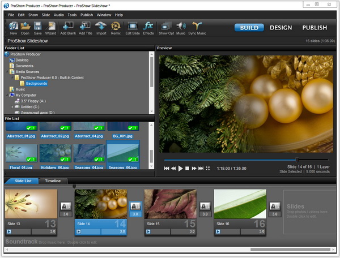The height and width of the screenshot is (258, 340).
Task: Open transition icon after Slide 16
Action: point(275,207)
